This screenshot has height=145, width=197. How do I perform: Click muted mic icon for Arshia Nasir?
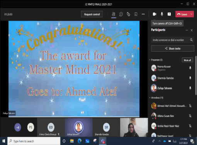tap(190, 126)
